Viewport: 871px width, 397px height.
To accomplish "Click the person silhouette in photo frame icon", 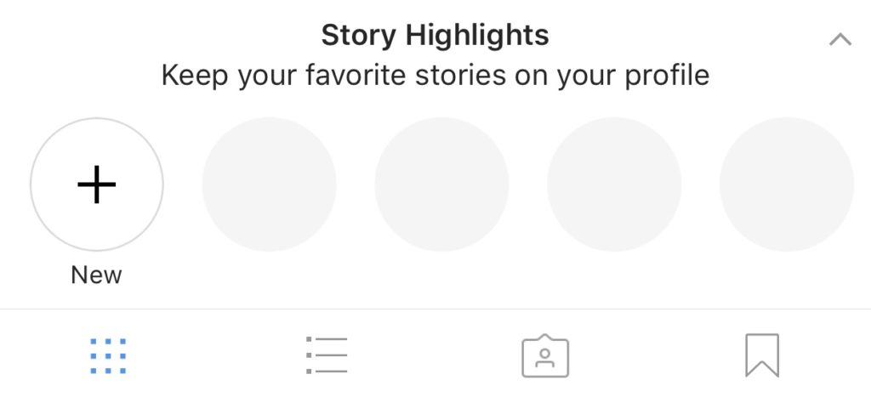I will pyautogui.click(x=545, y=355).
